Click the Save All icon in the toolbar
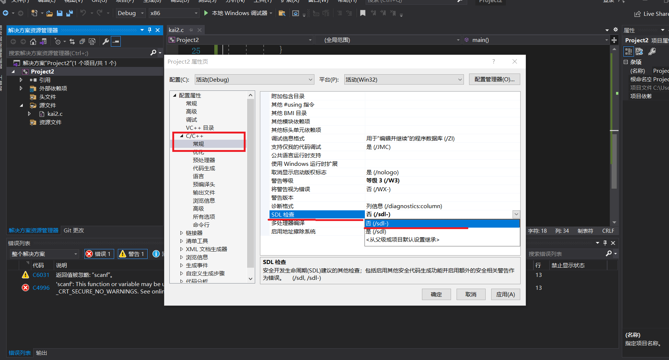The height and width of the screenshot is (360, 669). [x=69, y=13]
